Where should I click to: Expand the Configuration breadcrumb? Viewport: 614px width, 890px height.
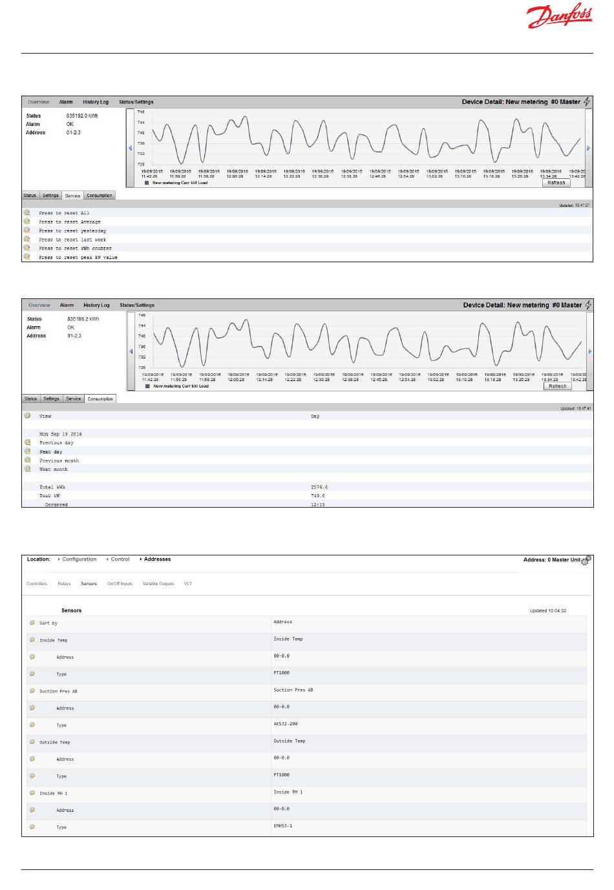pos(78,559)
